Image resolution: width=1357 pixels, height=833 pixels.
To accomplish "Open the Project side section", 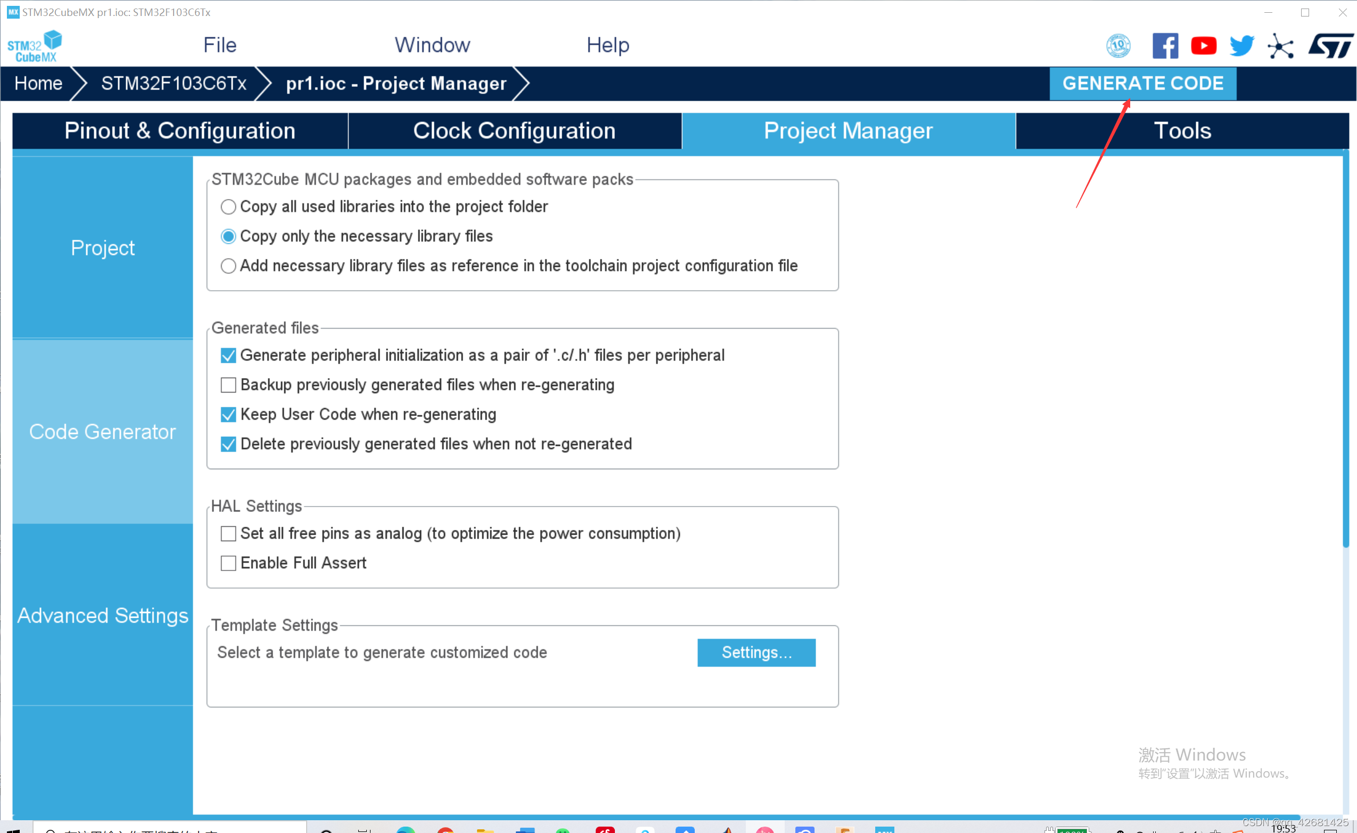I will tap(102, 248).
